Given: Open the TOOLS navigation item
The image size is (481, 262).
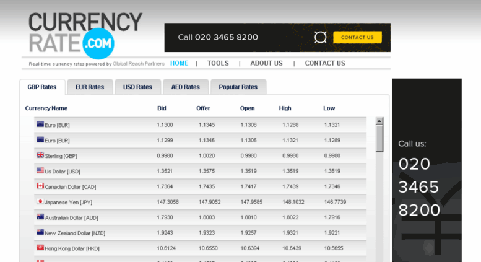Looking at the screenshot, I should (218, 63).
